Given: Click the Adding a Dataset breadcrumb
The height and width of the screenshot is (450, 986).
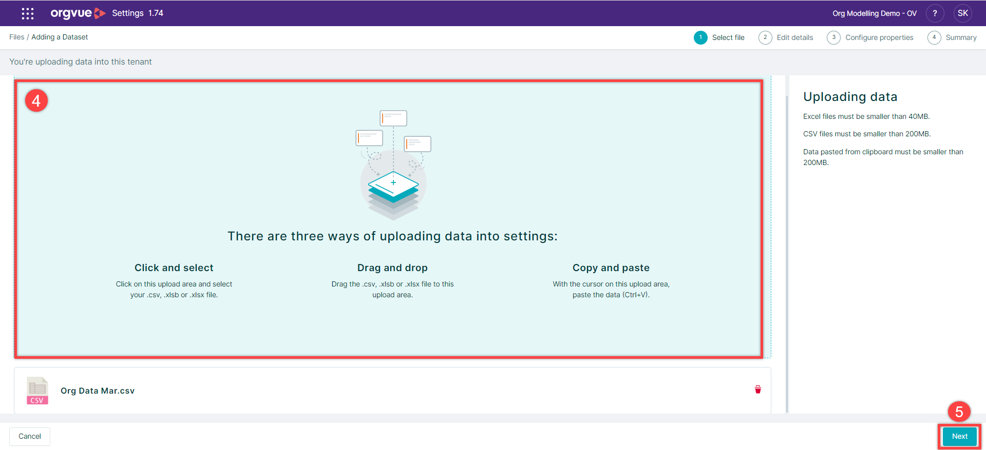Looking at the screenshot, I should [60, 37].
